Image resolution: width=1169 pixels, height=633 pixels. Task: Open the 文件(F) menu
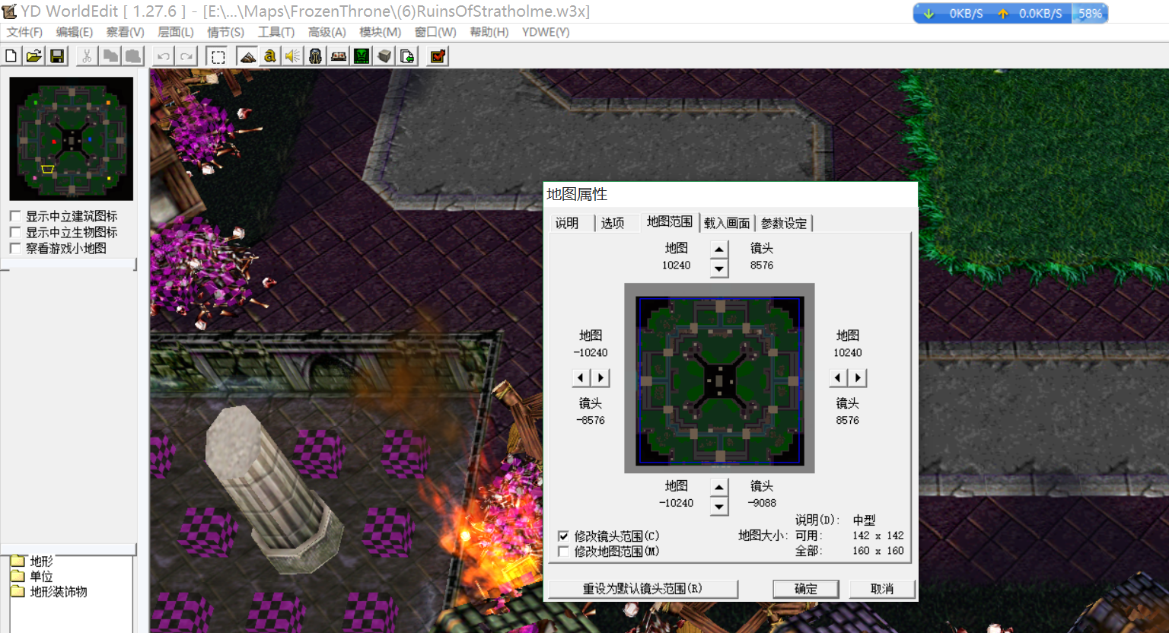[x=24, y=32]
